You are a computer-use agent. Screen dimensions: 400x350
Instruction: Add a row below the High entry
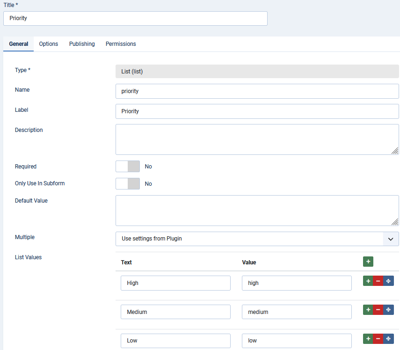click(x=368, y=281)
